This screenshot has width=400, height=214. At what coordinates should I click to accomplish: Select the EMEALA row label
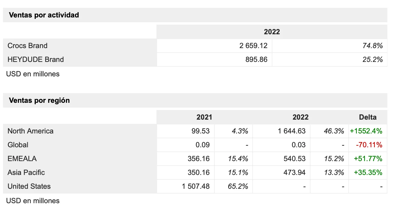(22, 159)
